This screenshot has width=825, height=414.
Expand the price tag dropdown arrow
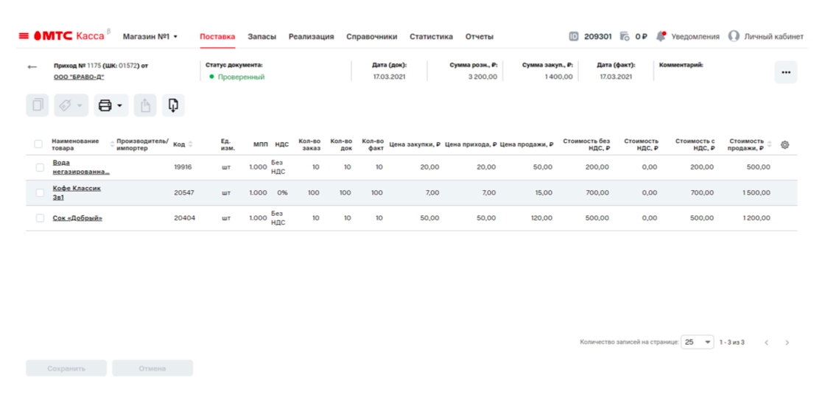pos(80,106)
